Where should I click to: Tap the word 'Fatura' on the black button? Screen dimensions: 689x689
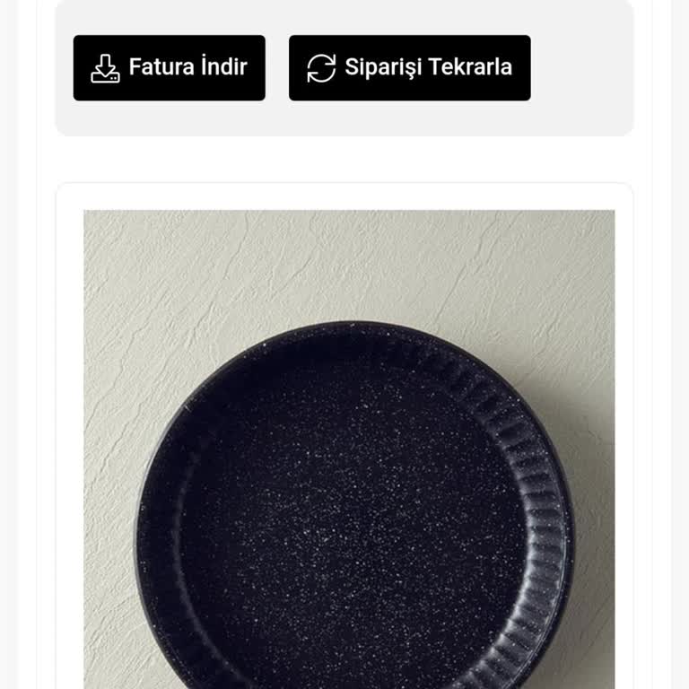coord(161,66)
